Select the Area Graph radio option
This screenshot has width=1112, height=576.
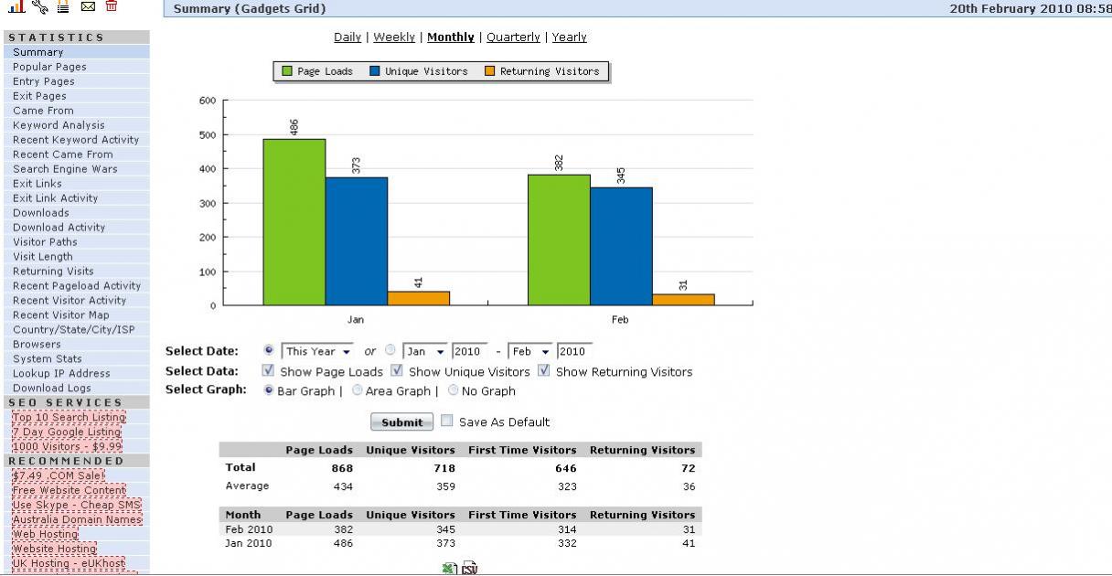358,389
